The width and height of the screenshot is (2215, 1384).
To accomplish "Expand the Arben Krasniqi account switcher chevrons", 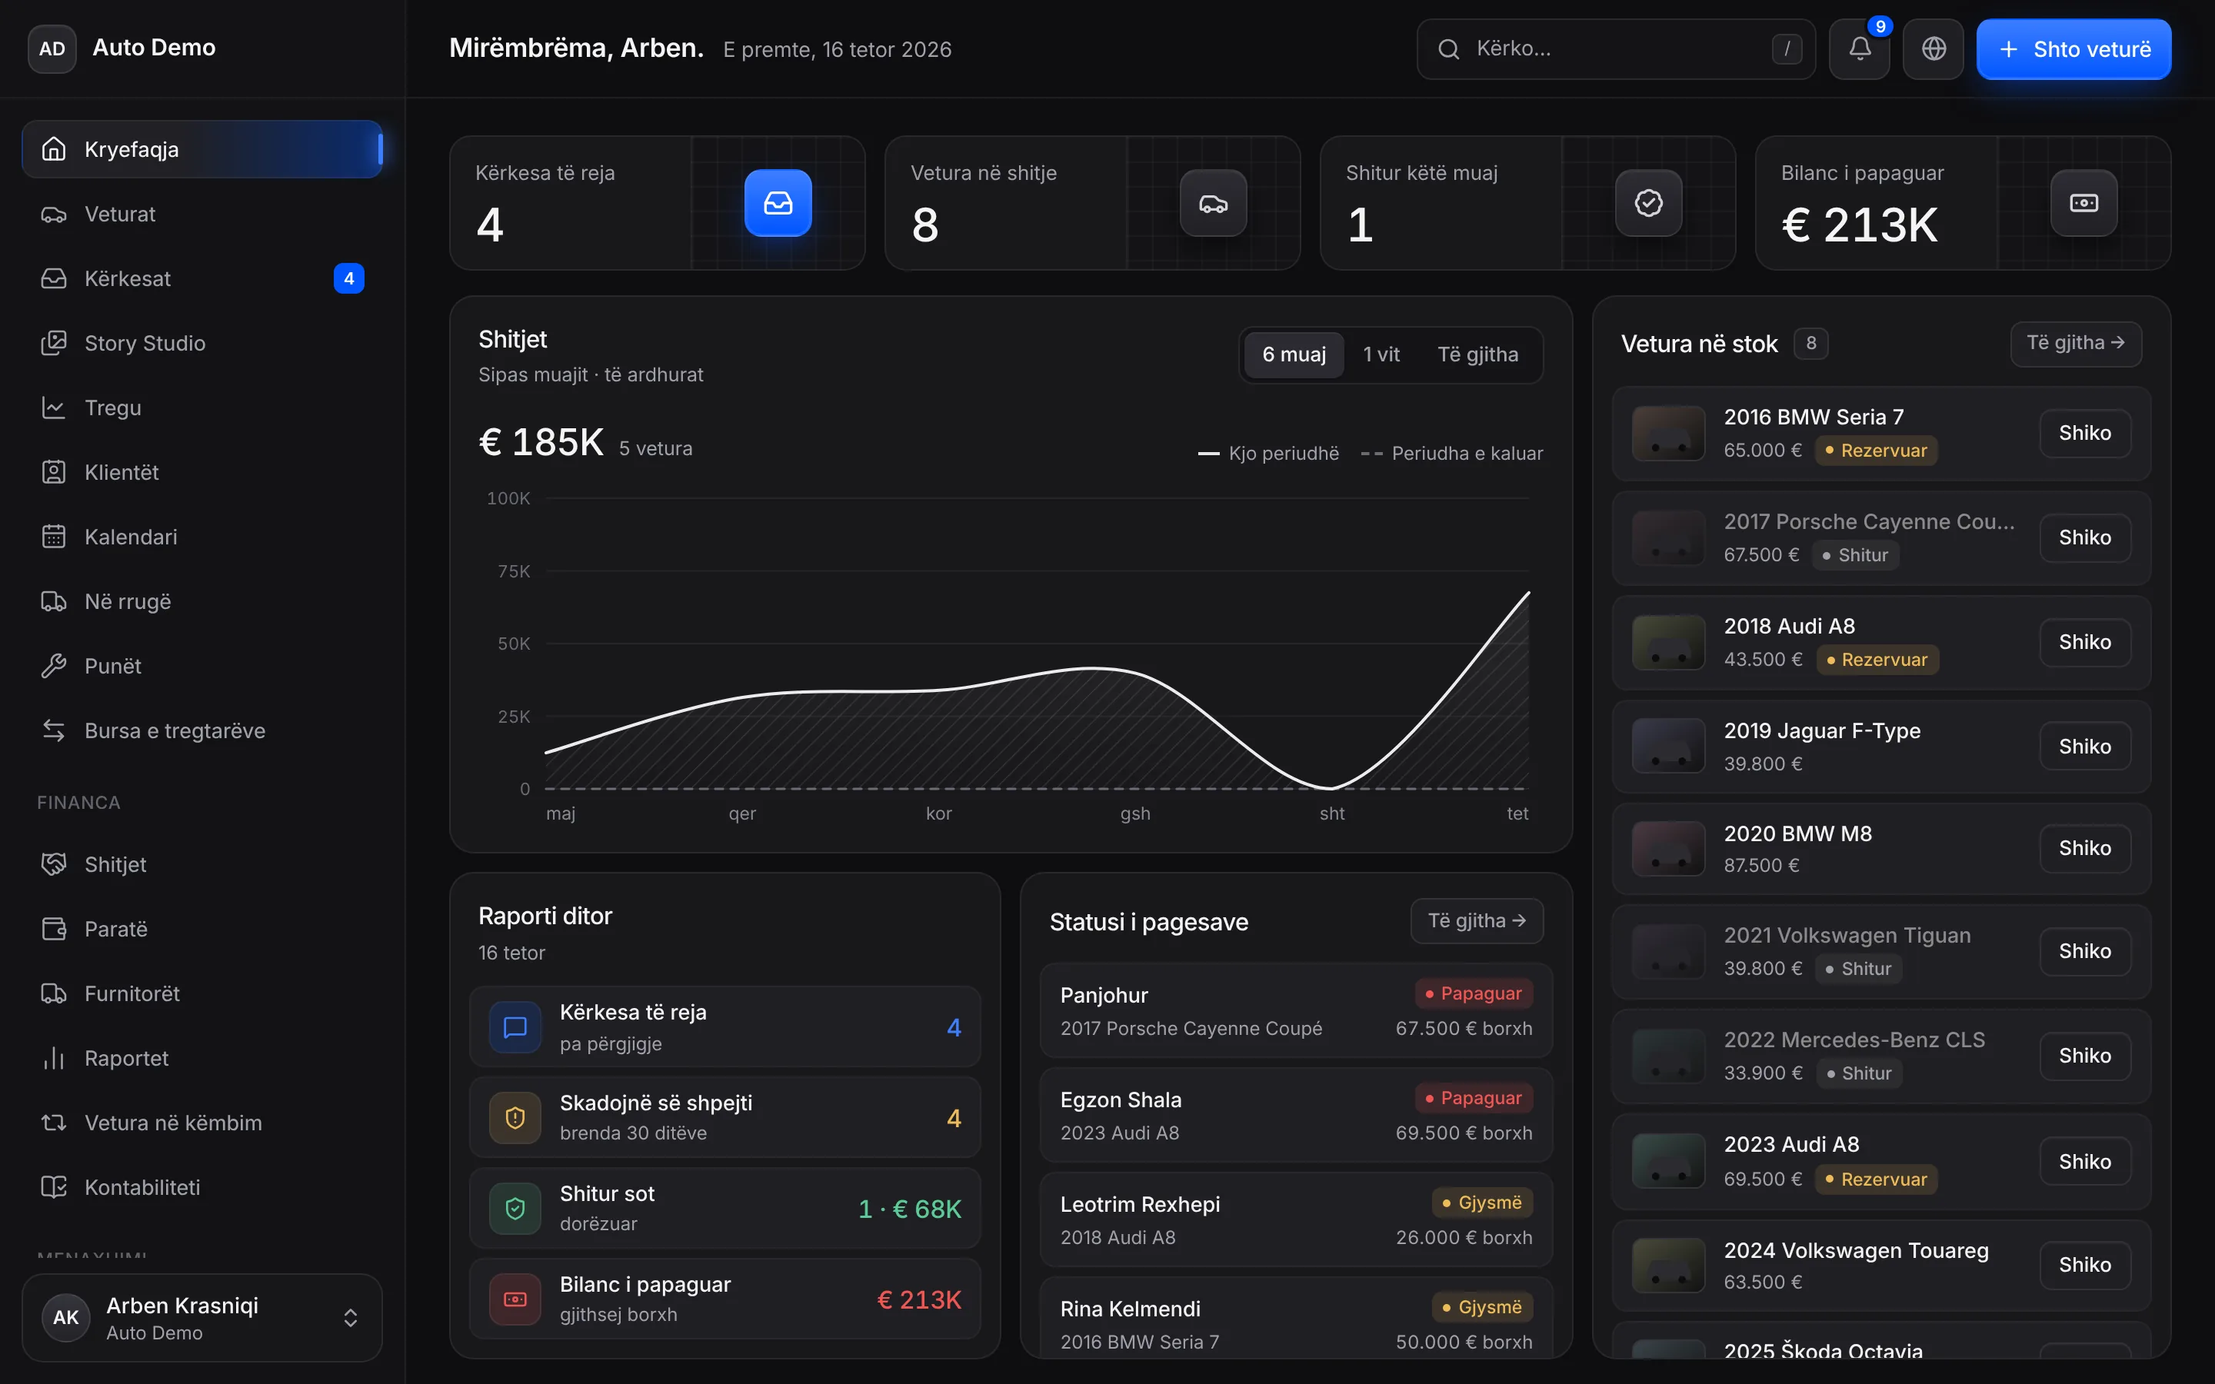I will pyautogui.click(x=351, y=1318).
